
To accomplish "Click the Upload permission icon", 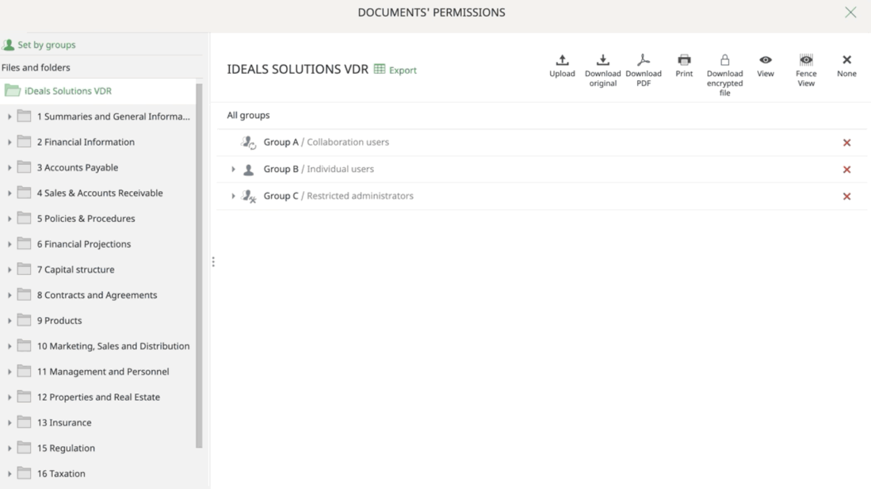I will [x=562, y=60].
